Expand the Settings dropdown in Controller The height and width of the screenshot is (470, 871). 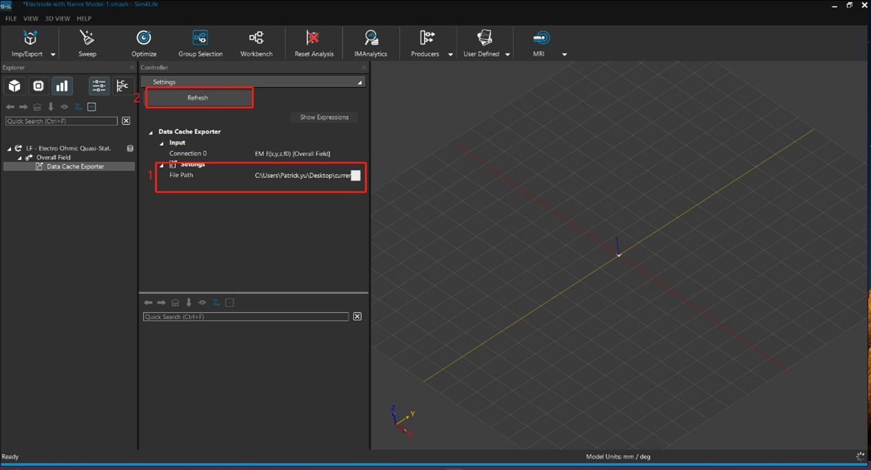(359, 82)
